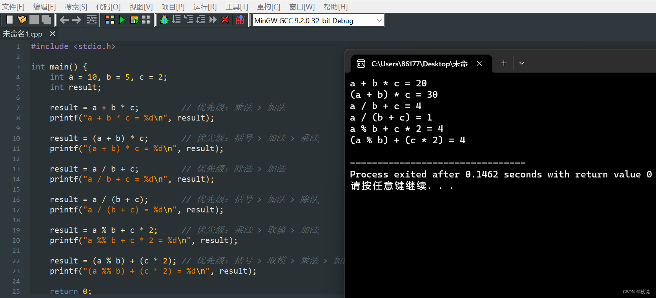Click terminal output a + b * c = 20
This screenshot has width=656, height=298.
pos(388,83)
